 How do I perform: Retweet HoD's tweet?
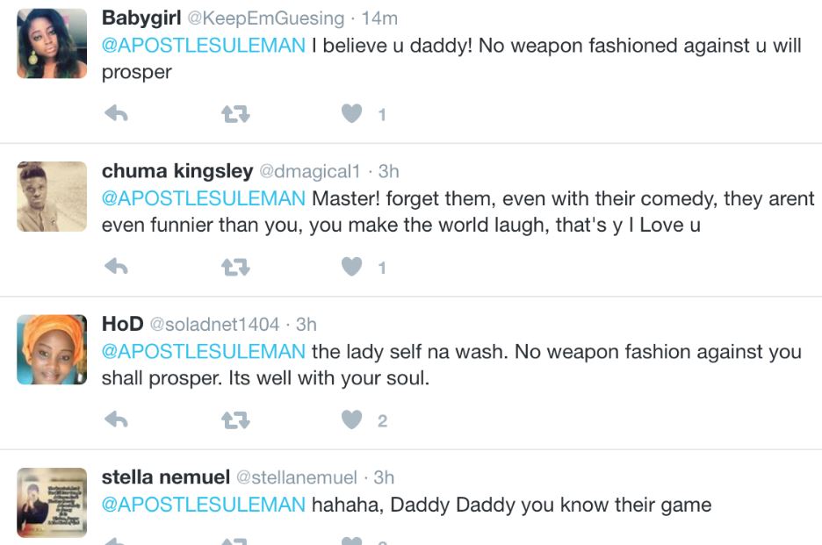click(234, 420)
